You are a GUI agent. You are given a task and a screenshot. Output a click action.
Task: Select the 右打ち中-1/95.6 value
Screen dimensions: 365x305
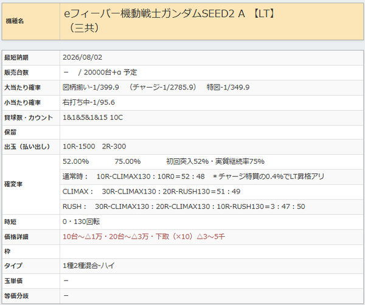(x=89, y=102)
